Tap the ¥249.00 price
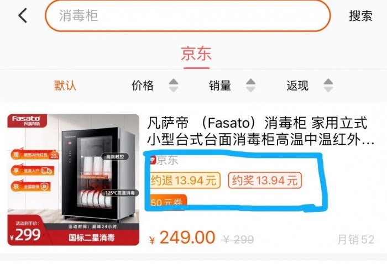The height and width of the screenshot is (264, 387). (182, 237)
